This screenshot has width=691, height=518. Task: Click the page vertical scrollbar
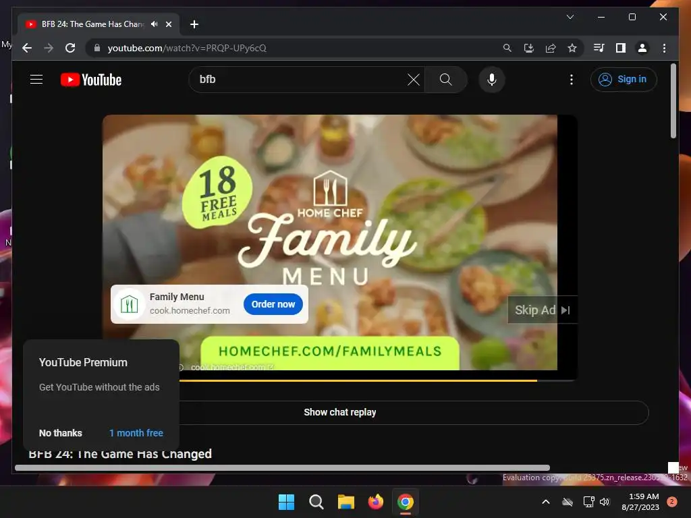tap(673, 101)
